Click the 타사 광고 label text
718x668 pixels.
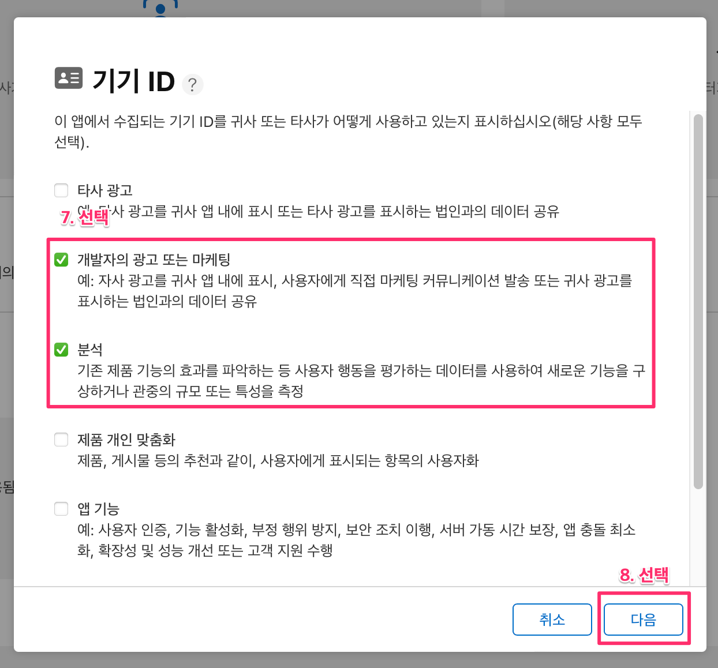105,190
